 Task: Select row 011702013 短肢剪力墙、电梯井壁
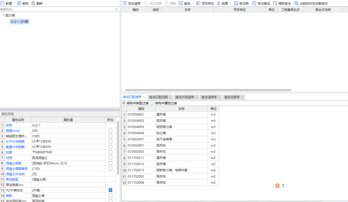coord(170,170)
